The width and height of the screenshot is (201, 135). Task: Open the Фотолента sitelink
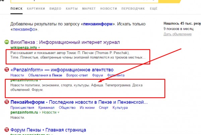pos(116,75)
